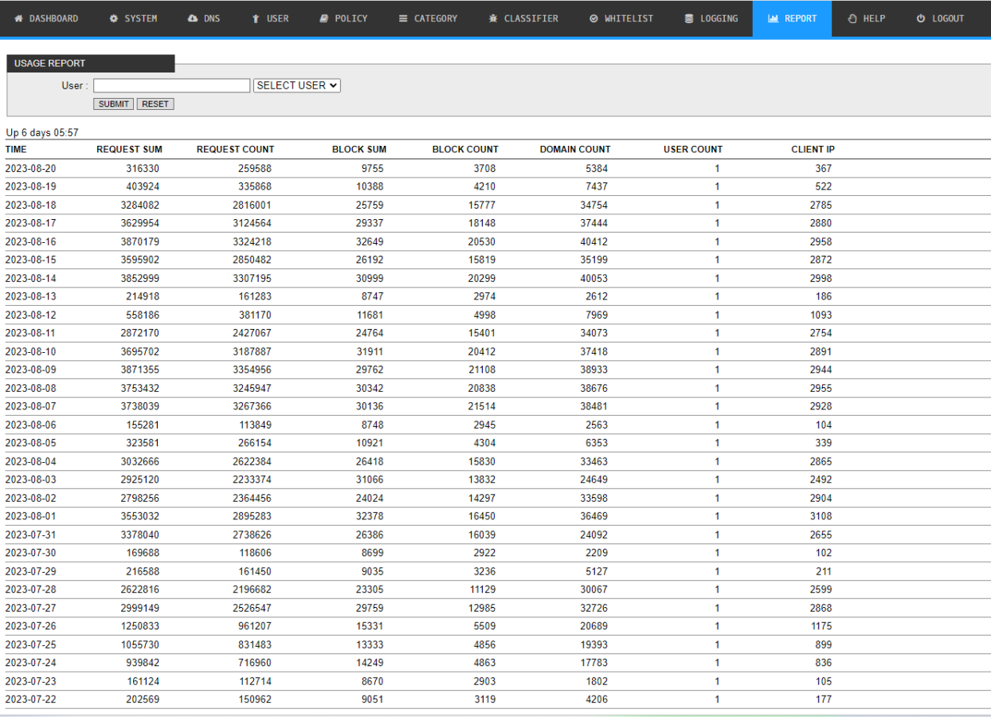Select the 2023-08-20 table row date

31,168
